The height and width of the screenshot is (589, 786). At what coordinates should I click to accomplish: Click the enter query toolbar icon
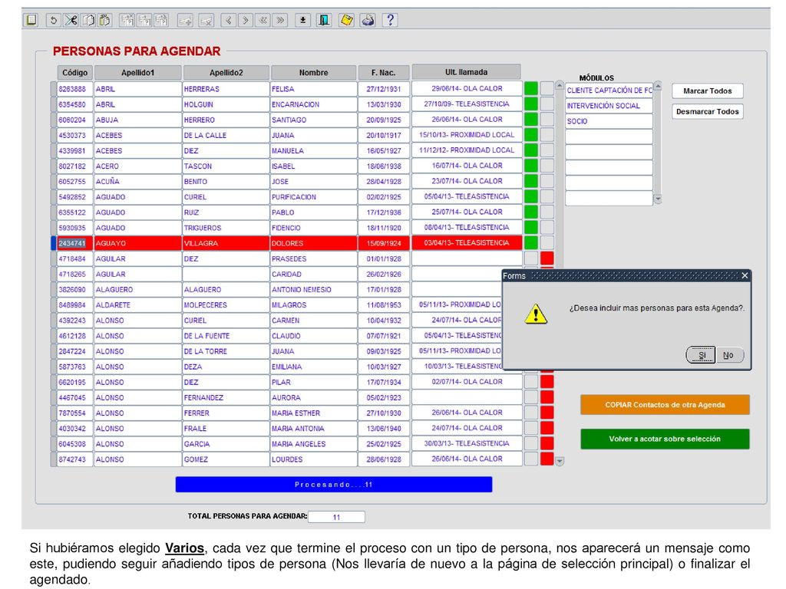(x=128, y=20)
